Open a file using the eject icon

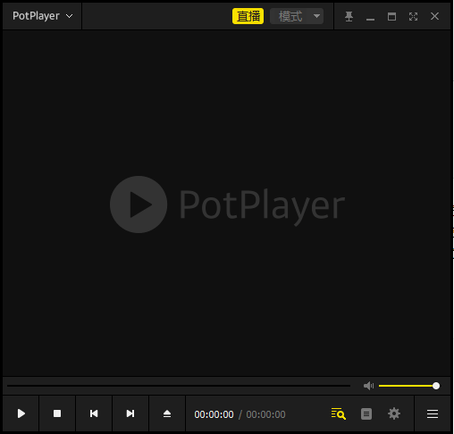click(x=167, y=413)
